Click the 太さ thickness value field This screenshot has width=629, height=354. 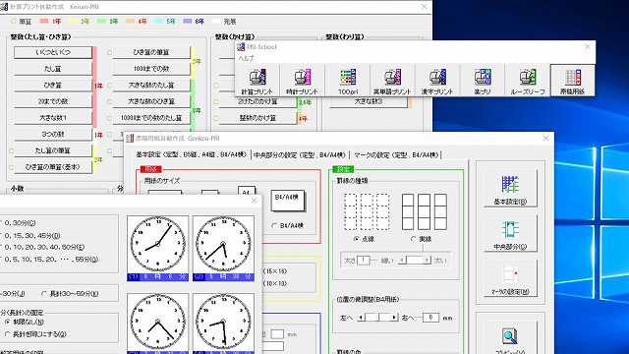(364, 260)
